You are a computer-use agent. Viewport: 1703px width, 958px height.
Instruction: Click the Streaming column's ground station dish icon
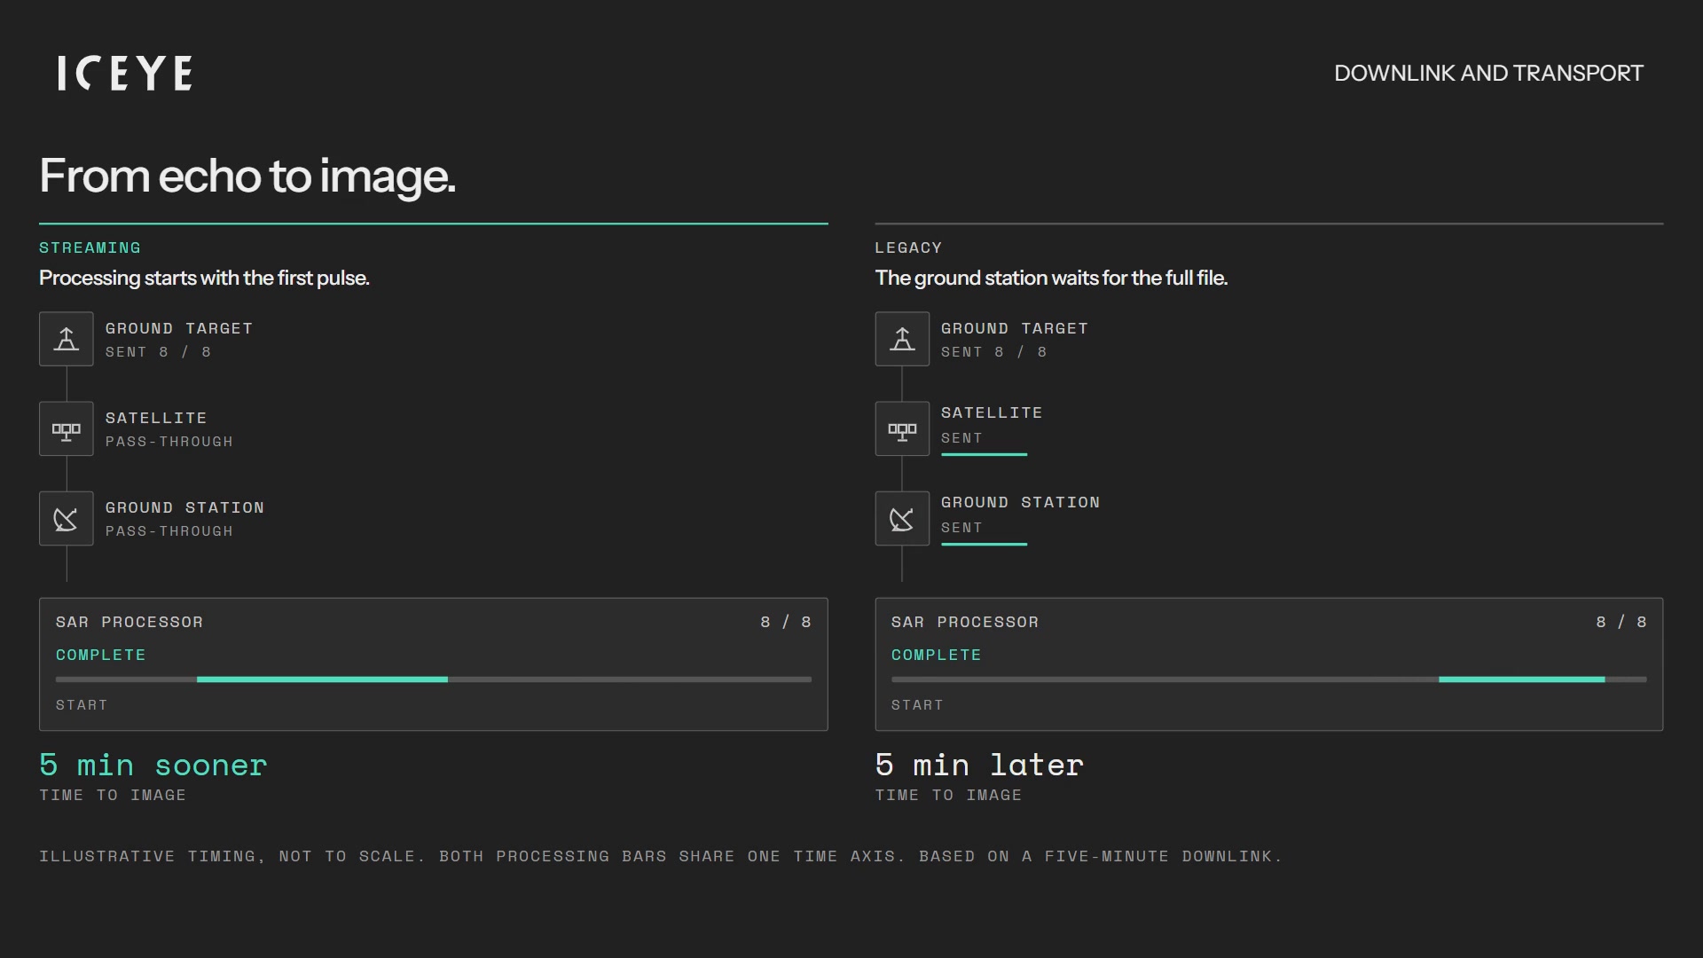coord(67,518)
